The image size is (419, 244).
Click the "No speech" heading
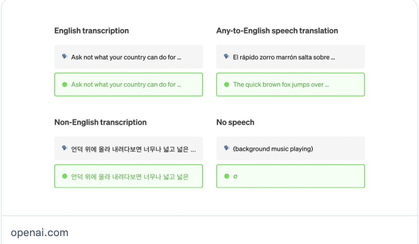tap(235, 122)
